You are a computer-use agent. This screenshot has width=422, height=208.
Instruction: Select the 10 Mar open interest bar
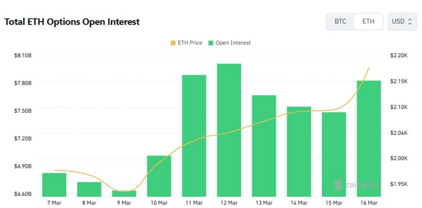[159, 176]
